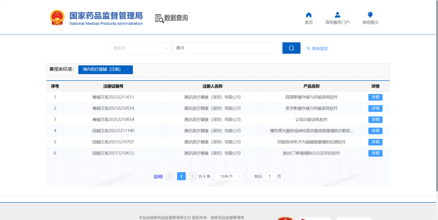
Task: Click 详情 for row 国械注准20223211140
Action: [375, 130]
